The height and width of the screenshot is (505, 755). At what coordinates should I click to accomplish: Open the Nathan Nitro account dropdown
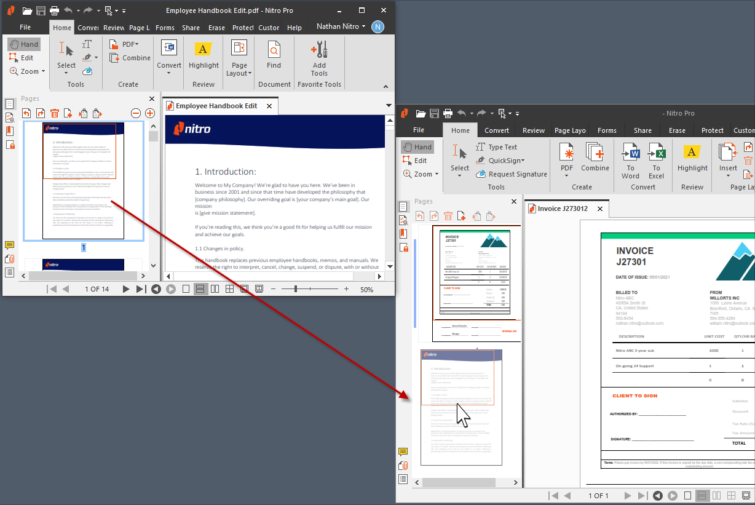341,26
